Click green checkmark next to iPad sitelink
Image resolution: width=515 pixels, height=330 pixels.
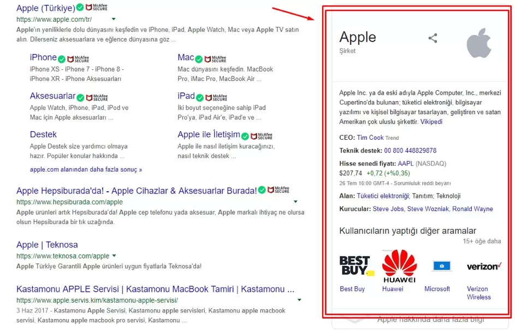click(x=200, y=98)
